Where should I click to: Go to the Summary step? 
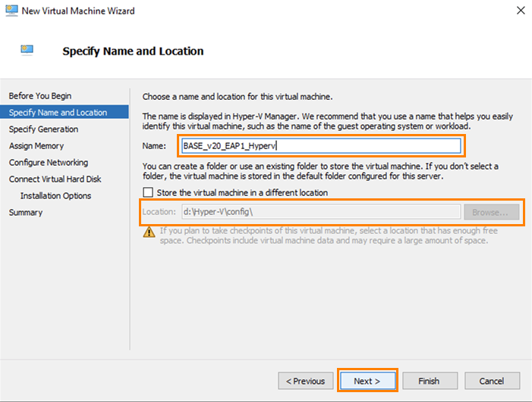coord(26,213)
